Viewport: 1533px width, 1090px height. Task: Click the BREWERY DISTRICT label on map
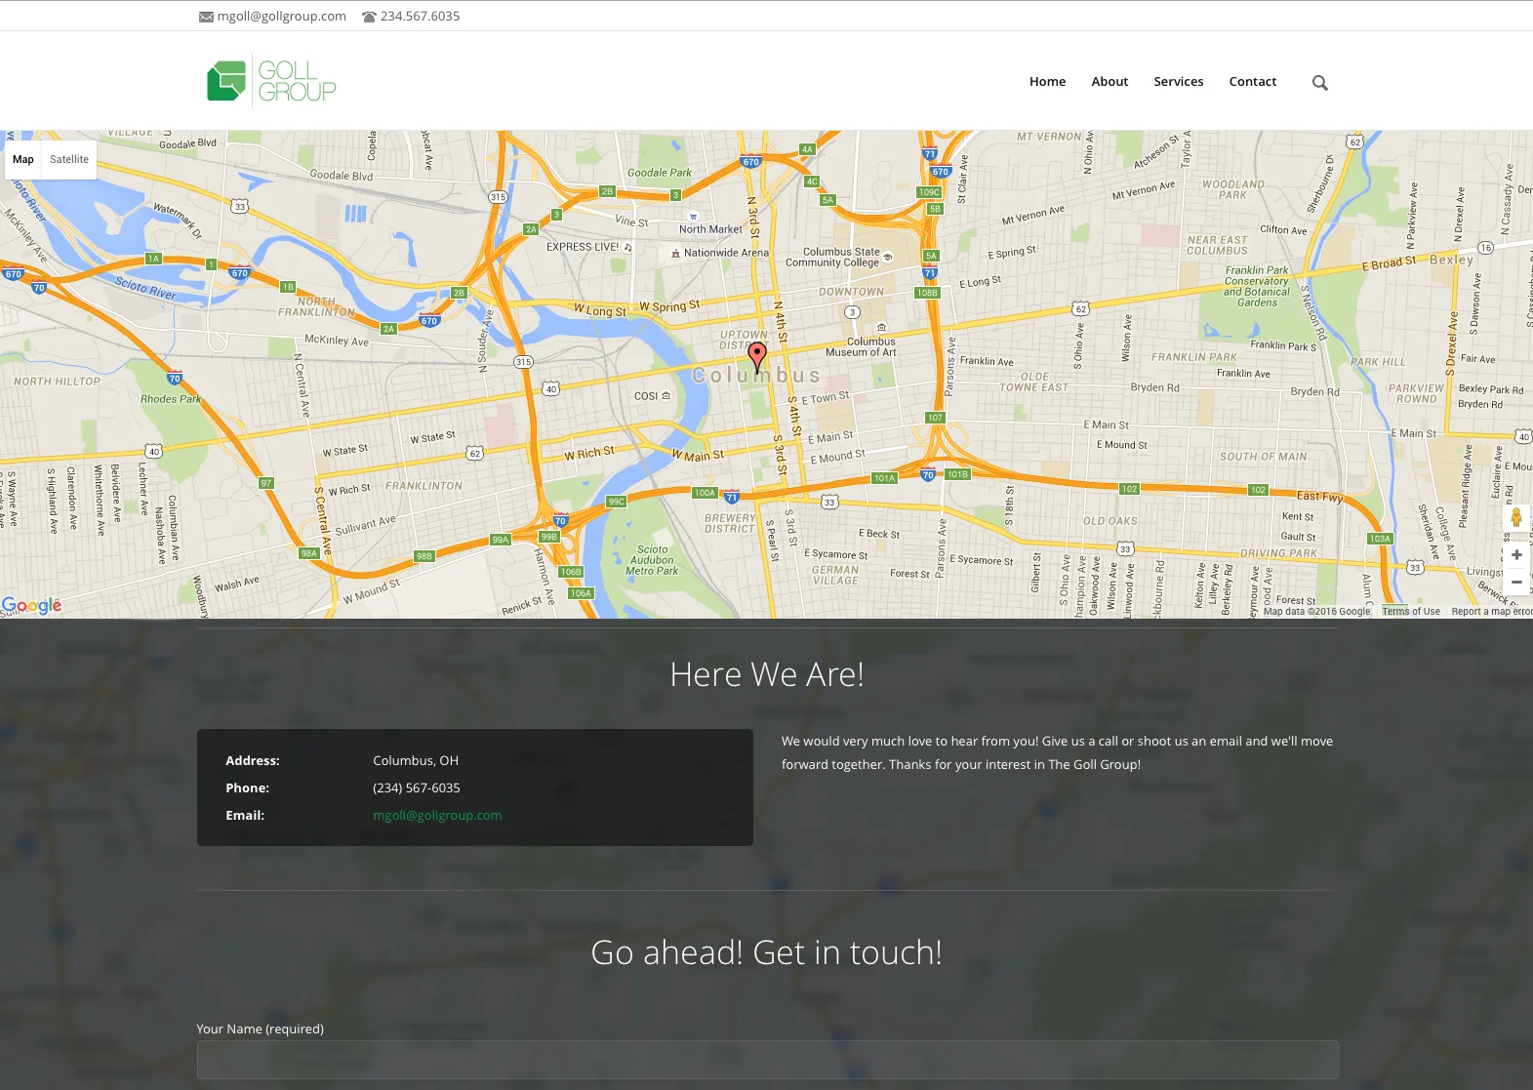pos(730,524)
